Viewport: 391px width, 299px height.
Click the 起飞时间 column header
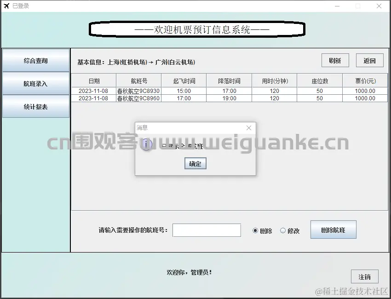tap(184, 80)
